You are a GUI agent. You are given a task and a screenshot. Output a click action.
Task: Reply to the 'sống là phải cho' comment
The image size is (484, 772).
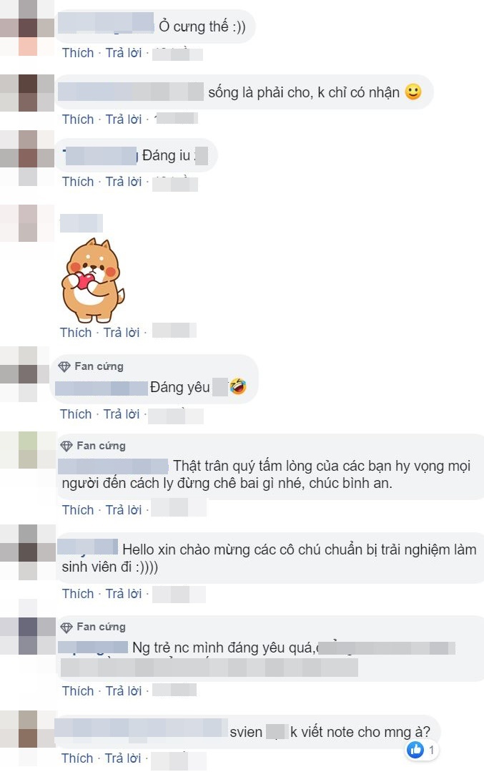coord(124,119)
